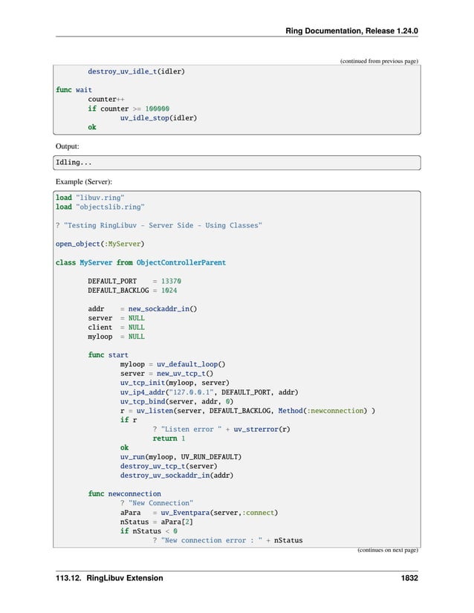
Task: Click the "Example (Server):" label
Action: click(x=84, y=182)
